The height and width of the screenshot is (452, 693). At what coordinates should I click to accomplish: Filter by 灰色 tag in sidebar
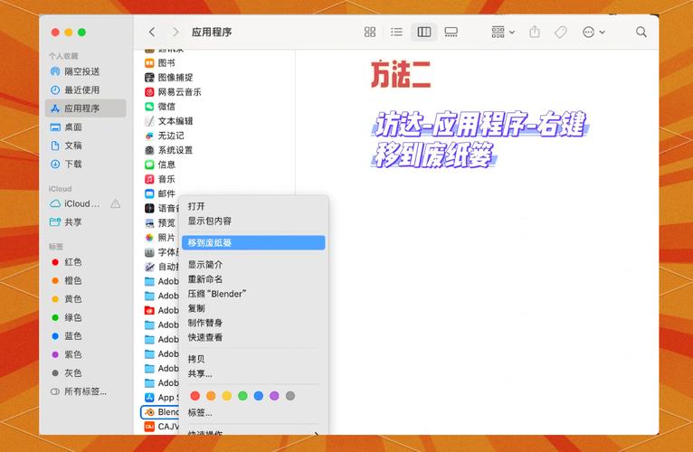click(x=85, y=373)
